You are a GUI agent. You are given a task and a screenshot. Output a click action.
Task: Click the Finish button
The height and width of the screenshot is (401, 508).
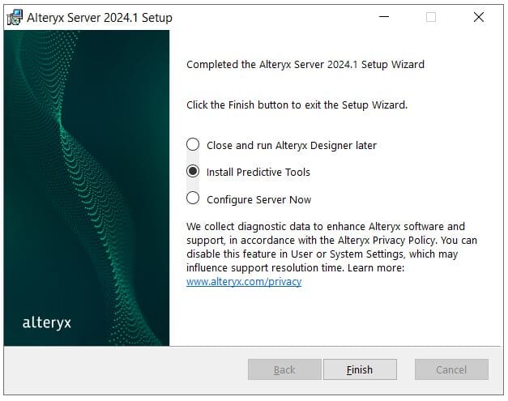coord(360,369)
